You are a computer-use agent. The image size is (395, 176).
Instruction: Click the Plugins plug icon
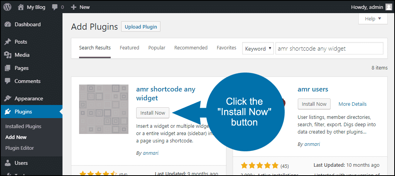click(8, 112)
